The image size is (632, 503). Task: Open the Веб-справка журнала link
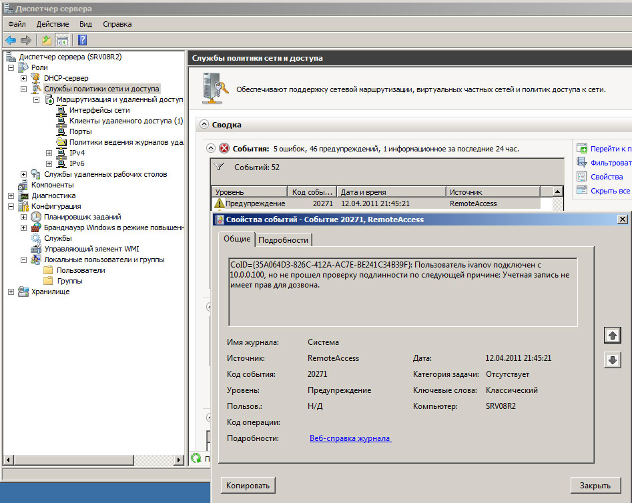click(350, 438)
